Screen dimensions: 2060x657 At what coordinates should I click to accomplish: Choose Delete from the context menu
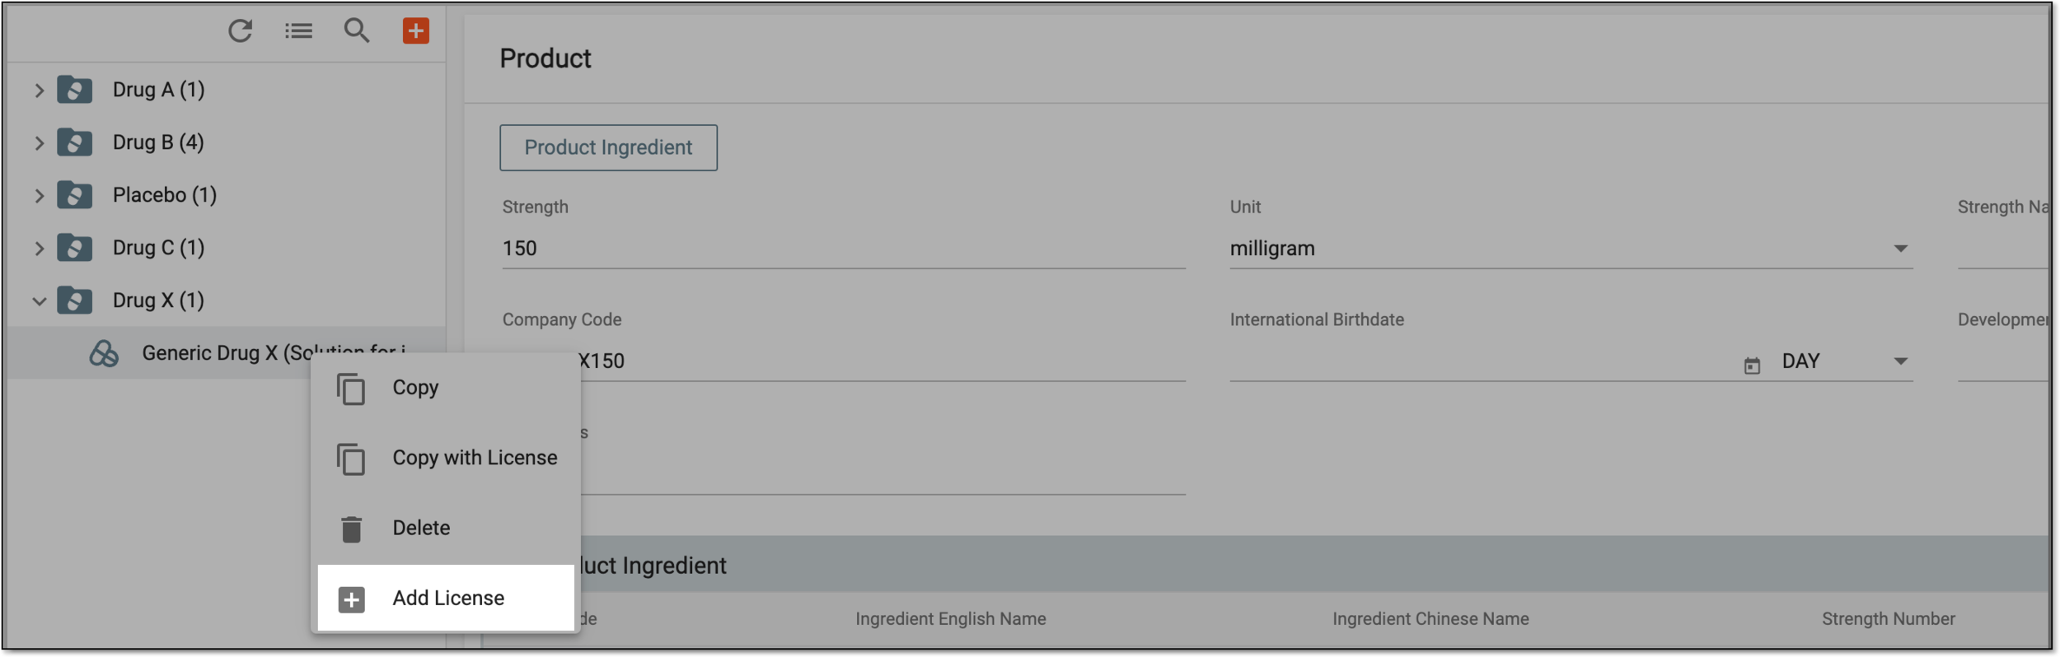(446, 528)
